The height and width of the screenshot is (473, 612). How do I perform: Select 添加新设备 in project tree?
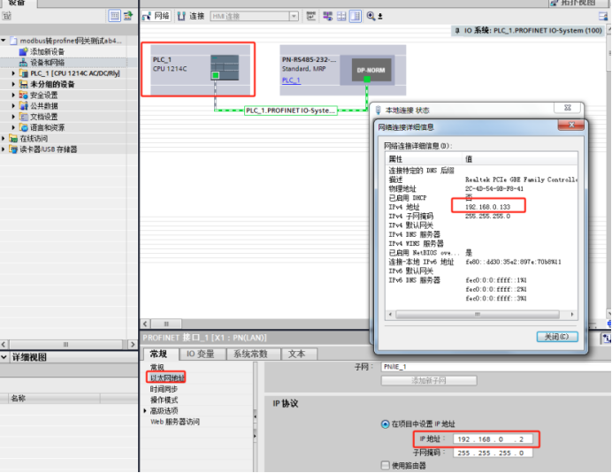(x=47, y=51)
